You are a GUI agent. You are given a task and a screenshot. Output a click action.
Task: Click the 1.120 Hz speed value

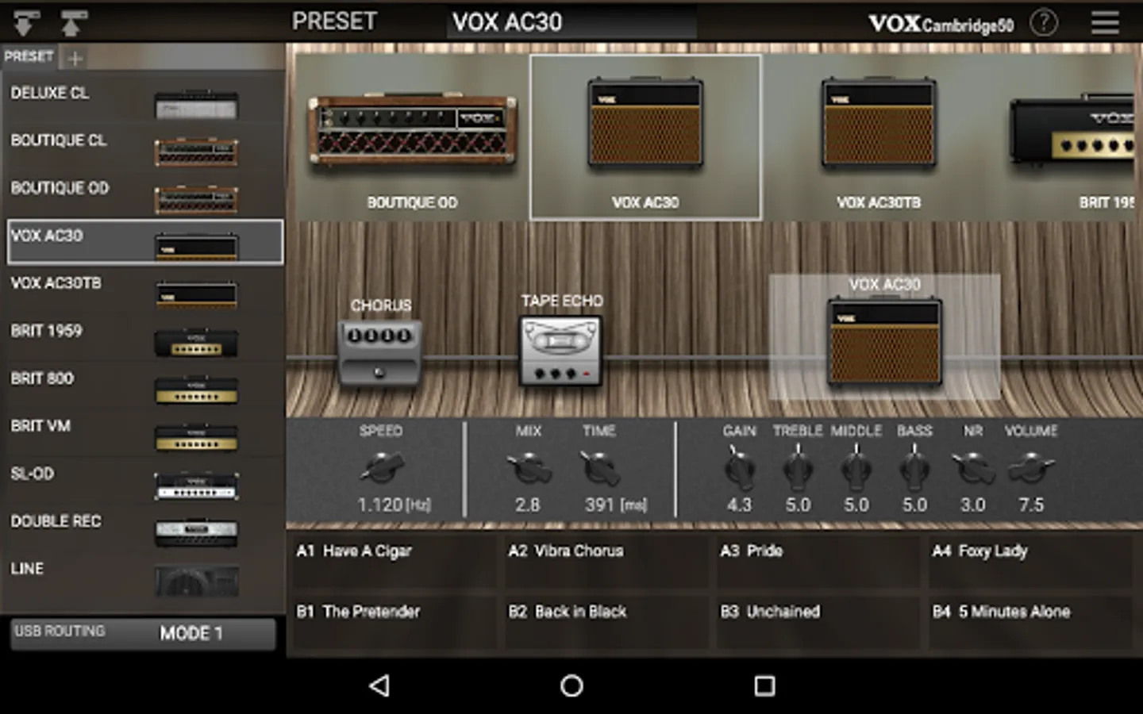(x=394, y=505)
